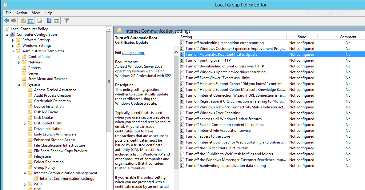This screenshot has height=190, width=365.
Task: Collapse the System node
Action: [x=19, y=84]
